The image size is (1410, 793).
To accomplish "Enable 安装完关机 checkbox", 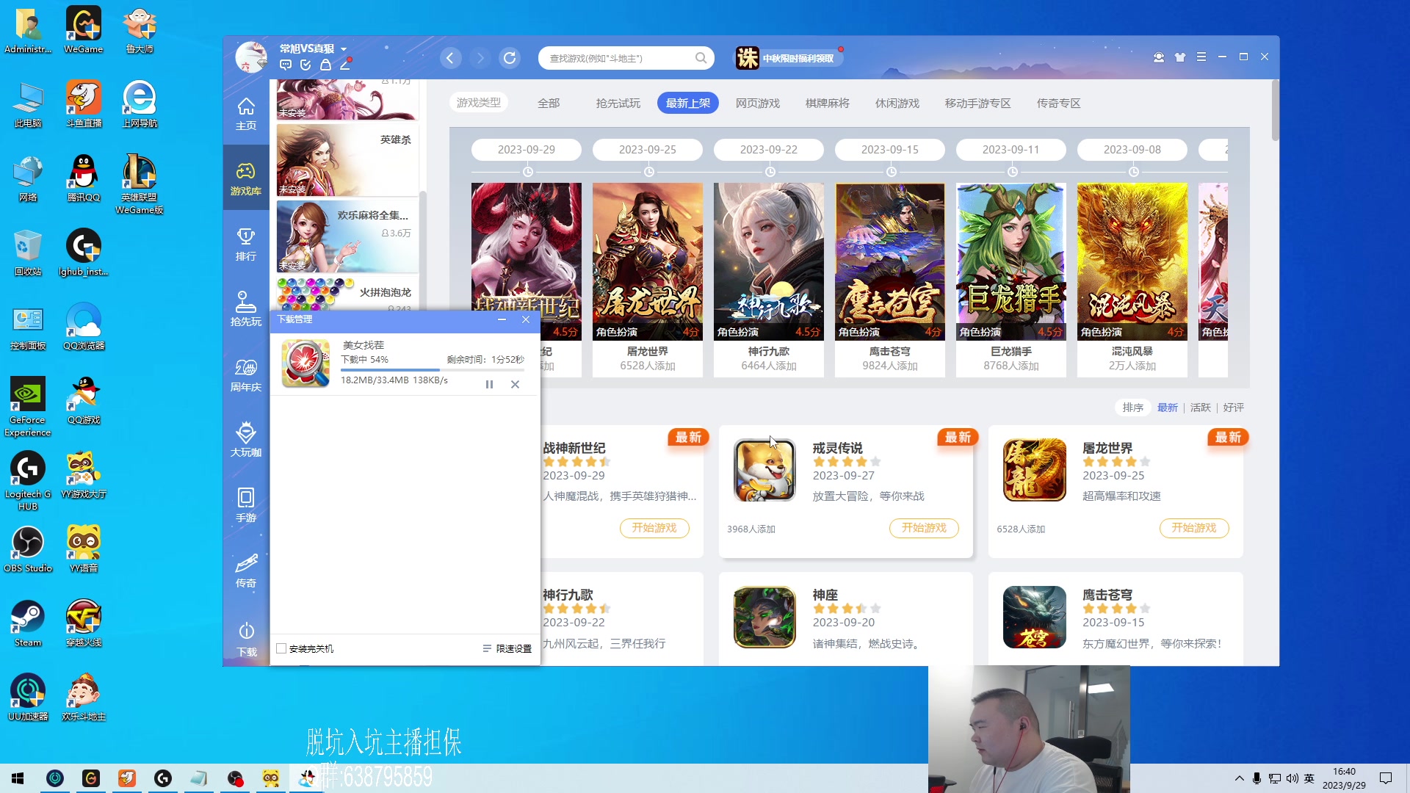I will pos(281,649).
